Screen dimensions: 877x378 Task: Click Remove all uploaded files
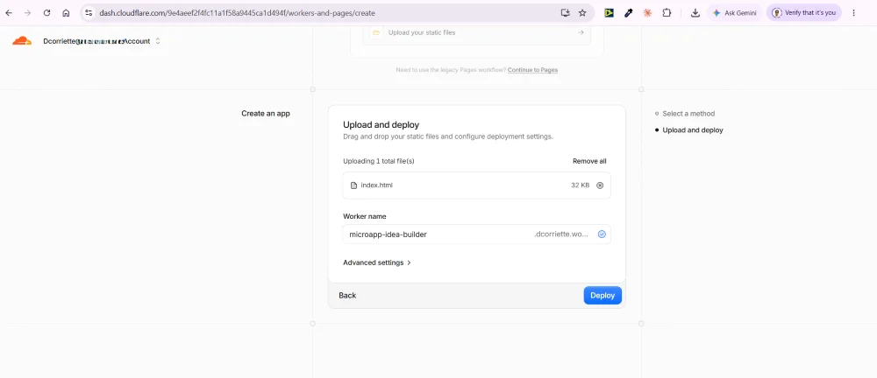[589, 161]
